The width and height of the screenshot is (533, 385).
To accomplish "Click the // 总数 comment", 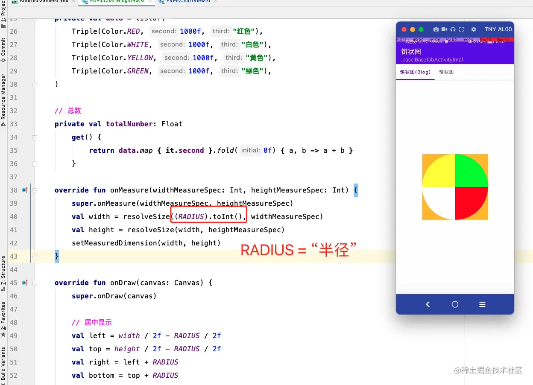I will click(x=68, y=111).
